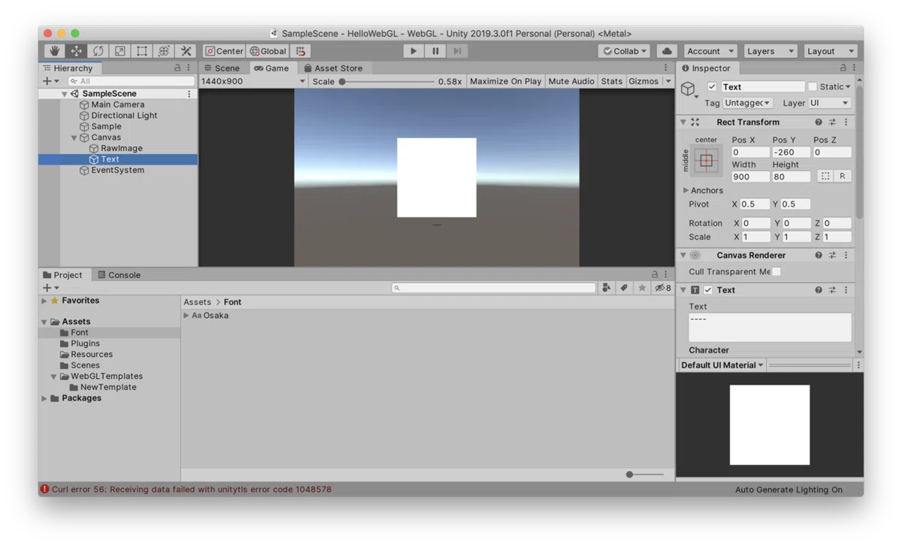902x547 pixels.
Task: Expand the Osaka font asset
Action: tap(186, 316)
